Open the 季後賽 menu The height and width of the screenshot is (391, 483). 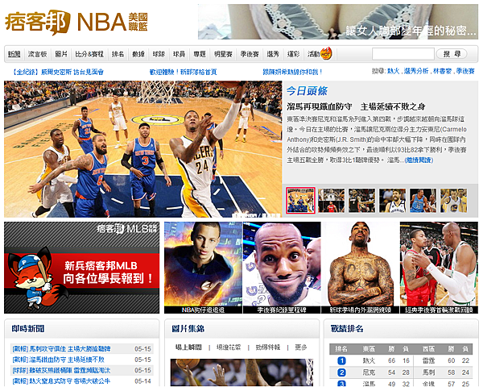pyautogui.click(x=250, y=54)
